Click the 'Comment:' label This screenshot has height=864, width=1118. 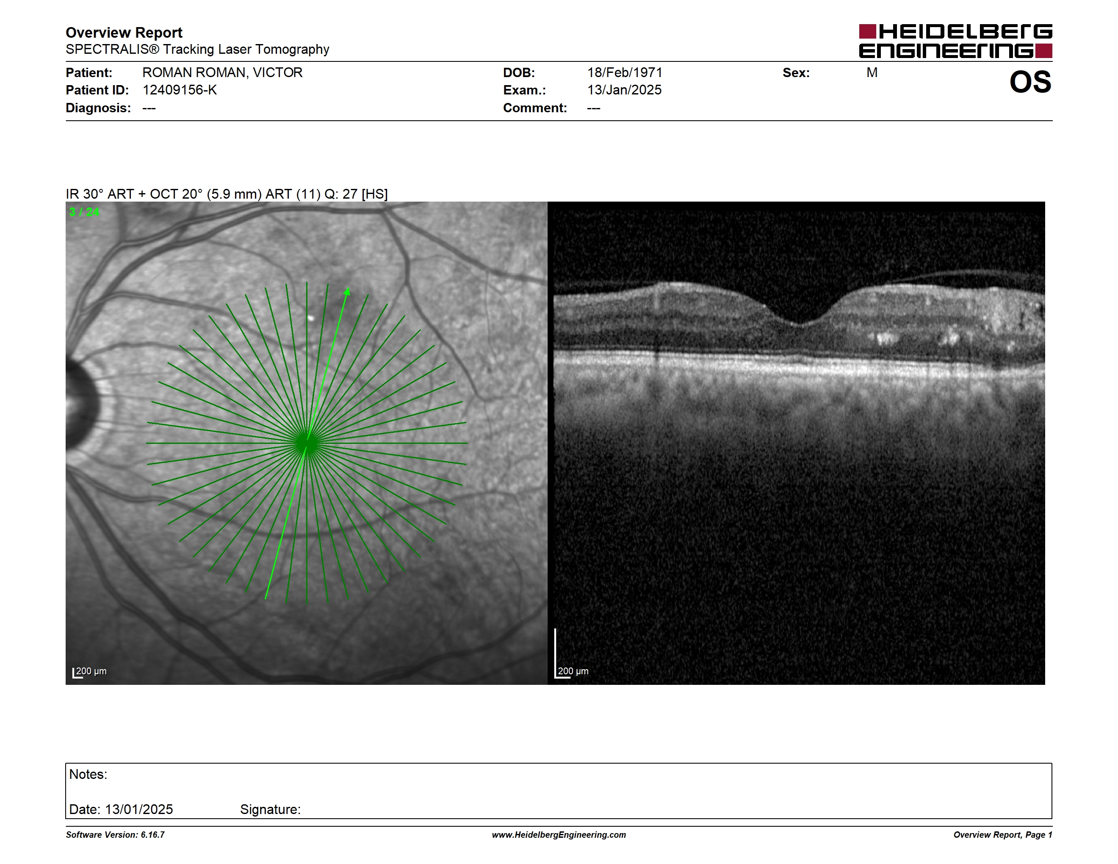535,108
